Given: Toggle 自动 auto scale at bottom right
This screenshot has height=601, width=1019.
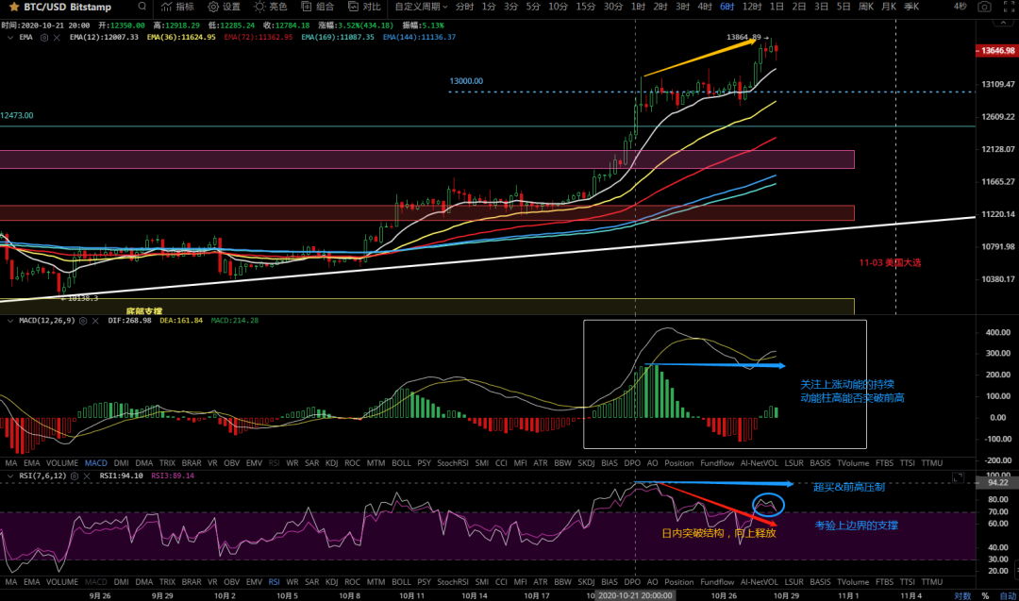Looking at the screenshot, I should (1007, 595).
